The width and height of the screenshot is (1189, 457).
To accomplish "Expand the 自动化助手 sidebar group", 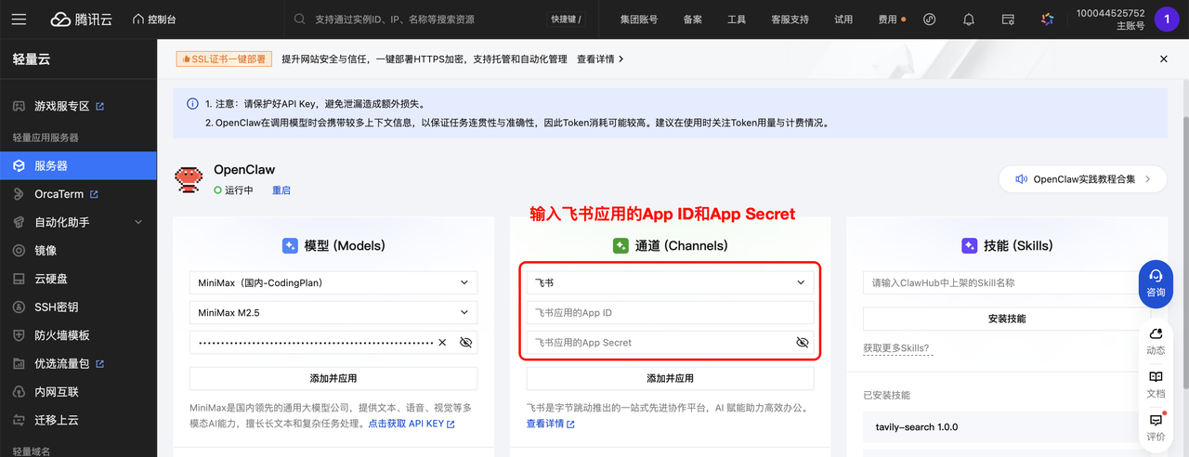I will (78, 222).
